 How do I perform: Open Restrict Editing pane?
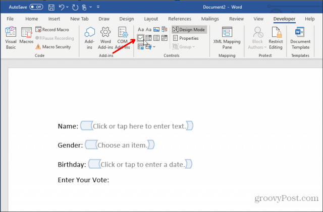276,38
